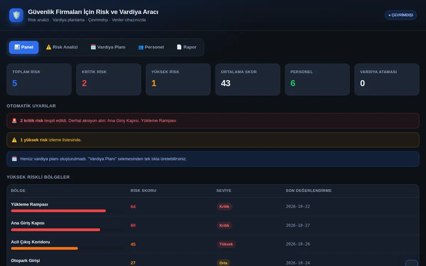Click the Kritik badge in the Ana Giriş Kapısı row
This screenshot has height=266, width=426.
(x=224, y=226)
